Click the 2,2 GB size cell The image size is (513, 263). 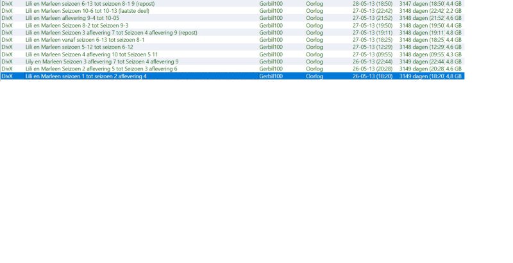click(453, 11)
